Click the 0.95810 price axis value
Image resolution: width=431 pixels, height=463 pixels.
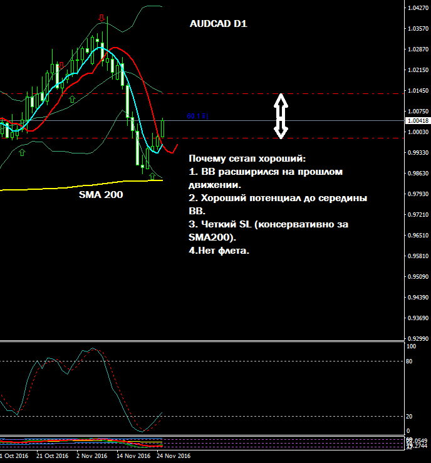(x=418, y=256)
